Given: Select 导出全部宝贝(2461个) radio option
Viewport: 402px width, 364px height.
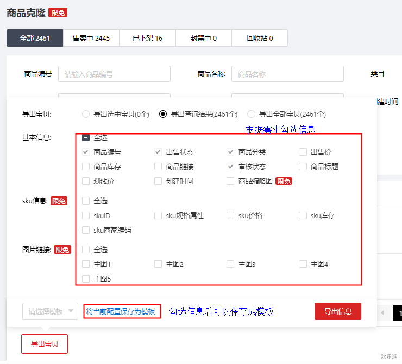Looking at the screenshot, I should tap(251, 114).
